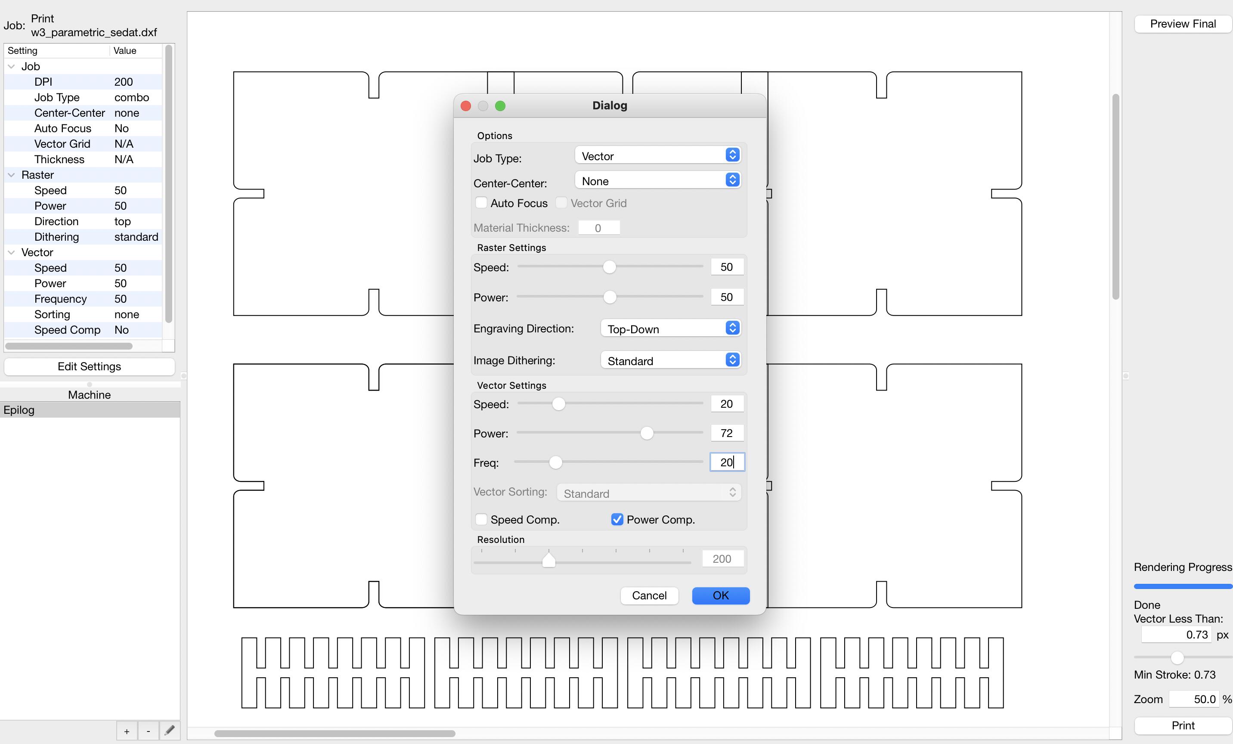1233x744 pixels.
Task: Uncheck the Power Comp. checkbox
Action: click(617, 519)
